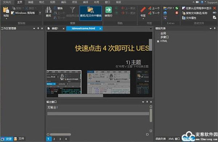218x142 pixels.
Task: Open 模板列表 panel dropdown arrow
Action: (210, 28)
